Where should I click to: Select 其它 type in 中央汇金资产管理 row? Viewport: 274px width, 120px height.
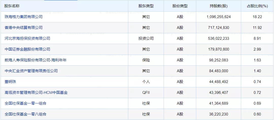(146, 71)
